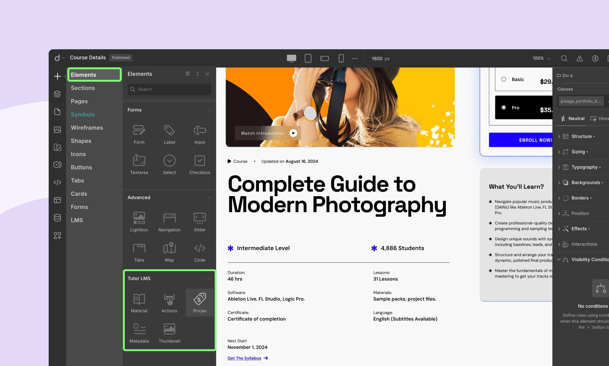609x366 pixels.
Task: Open the Wireframes category
Action: point(87,128)
